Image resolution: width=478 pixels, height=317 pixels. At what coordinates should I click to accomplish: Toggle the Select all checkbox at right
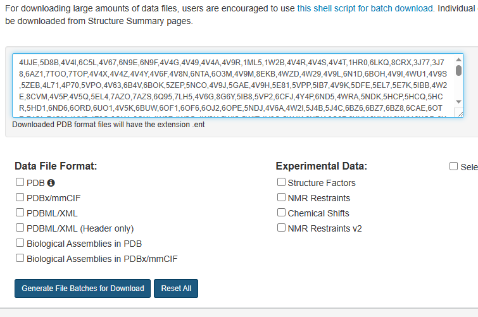(x=453, y=166)
